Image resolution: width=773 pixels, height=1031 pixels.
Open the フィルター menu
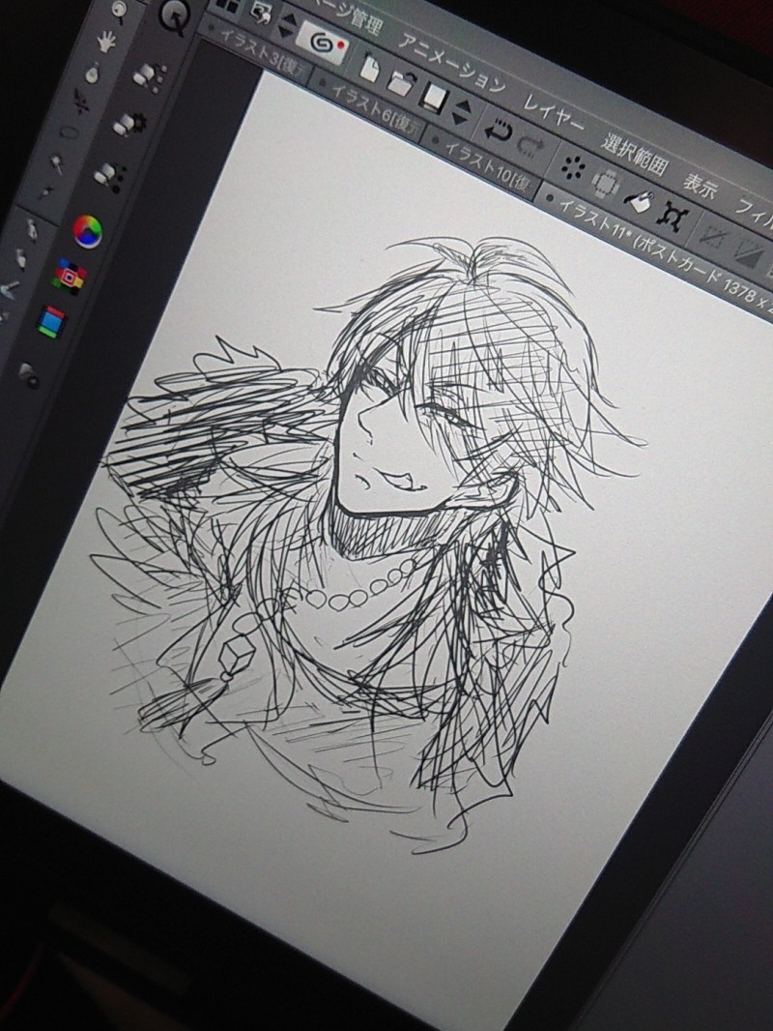click(753, 212)
